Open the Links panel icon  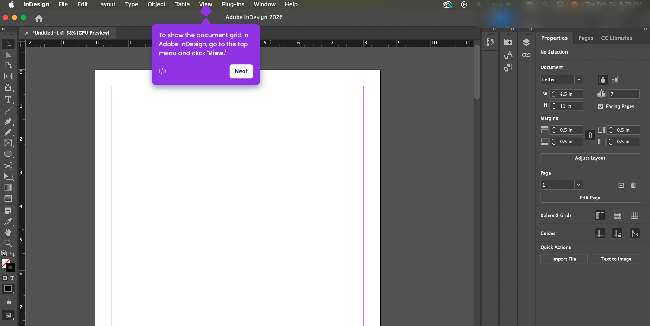point(526,55)
